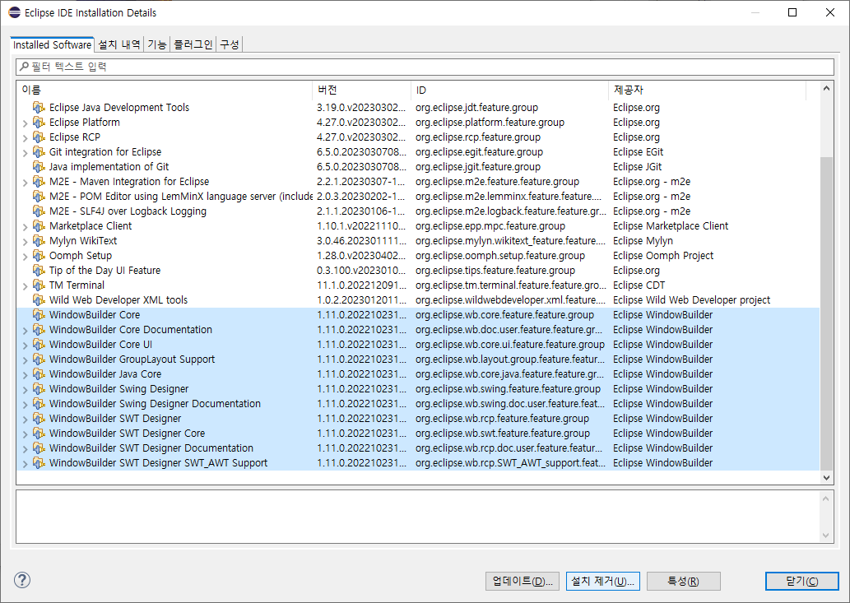
Task: Click the 필터 텍스트 입력 filter field
Action: point(425,67)
